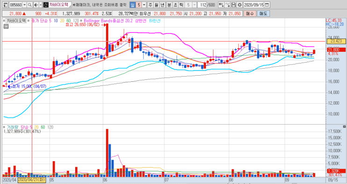Click the LC:45.33 indicator text

coord(334,20)
